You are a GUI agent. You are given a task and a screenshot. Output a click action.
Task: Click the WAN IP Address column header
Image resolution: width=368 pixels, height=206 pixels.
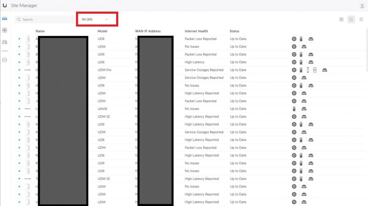point(148,31)
